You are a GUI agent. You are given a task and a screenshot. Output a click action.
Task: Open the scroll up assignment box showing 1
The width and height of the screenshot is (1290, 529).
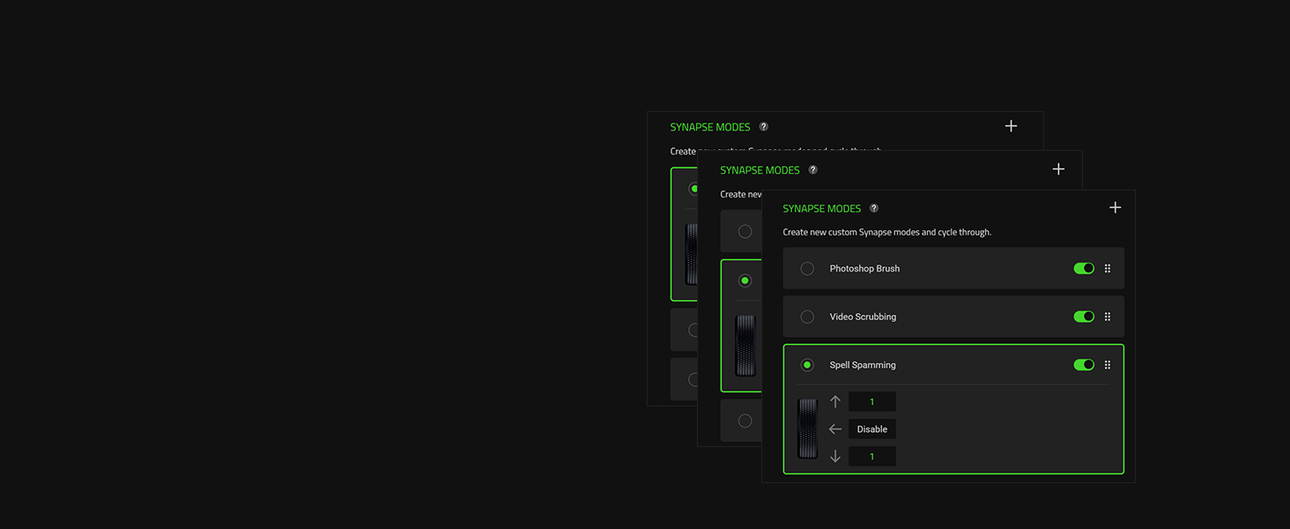click(x=872, y=402)
